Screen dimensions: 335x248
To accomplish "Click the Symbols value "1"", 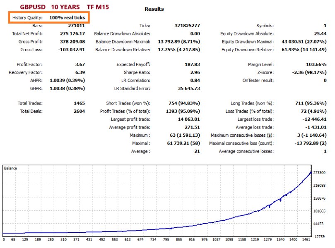I will tap(325, 26).
